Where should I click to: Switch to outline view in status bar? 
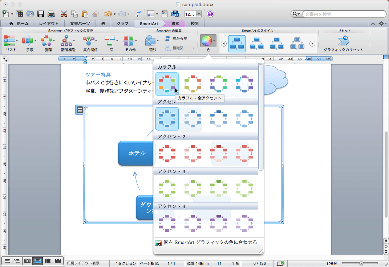tap(17, 261)
